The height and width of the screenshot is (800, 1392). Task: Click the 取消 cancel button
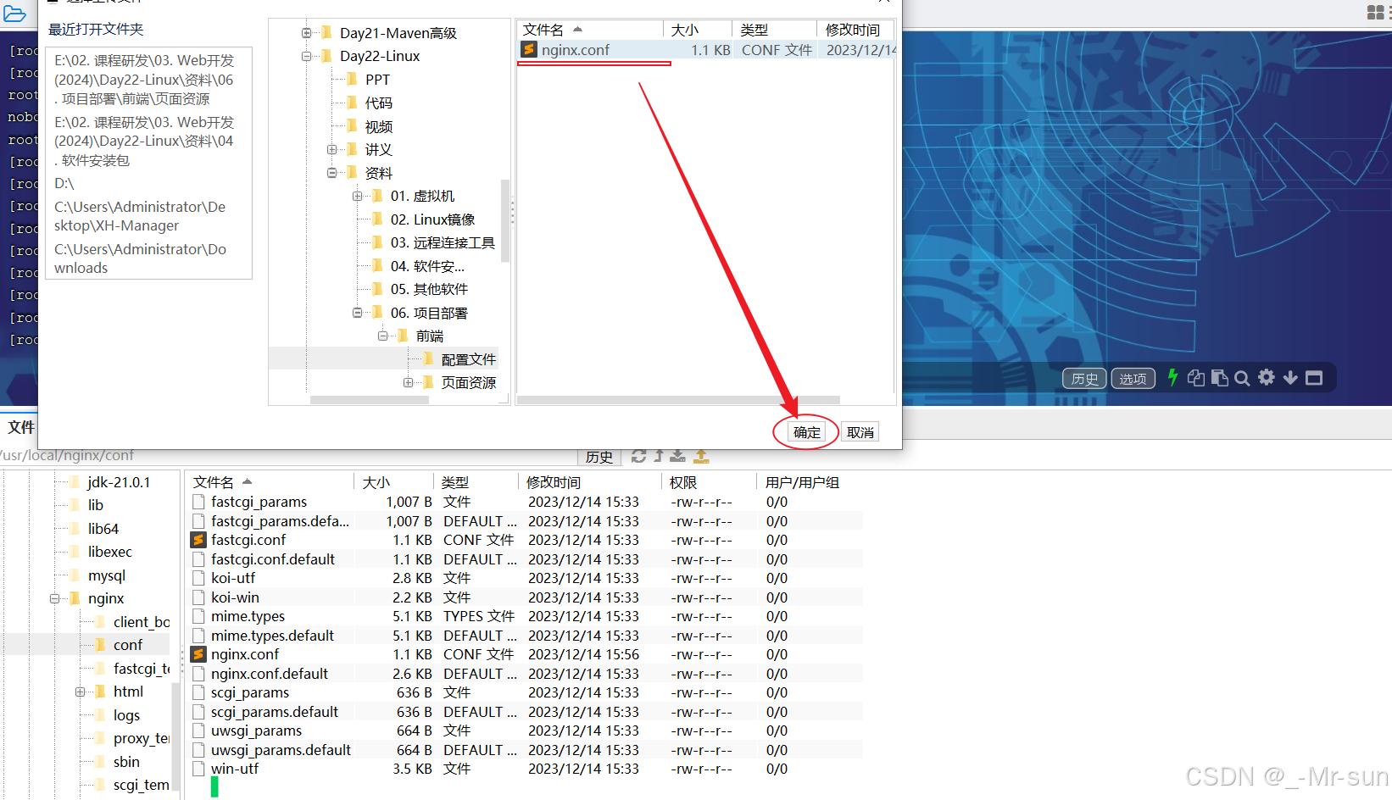tap(860, 432)
